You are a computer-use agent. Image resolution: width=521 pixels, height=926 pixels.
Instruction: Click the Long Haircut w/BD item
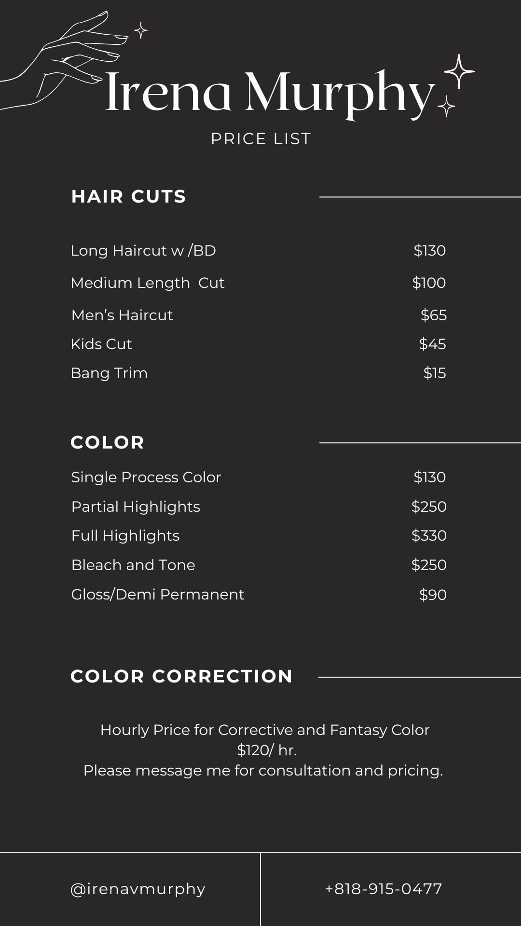(x=143, y=251)
